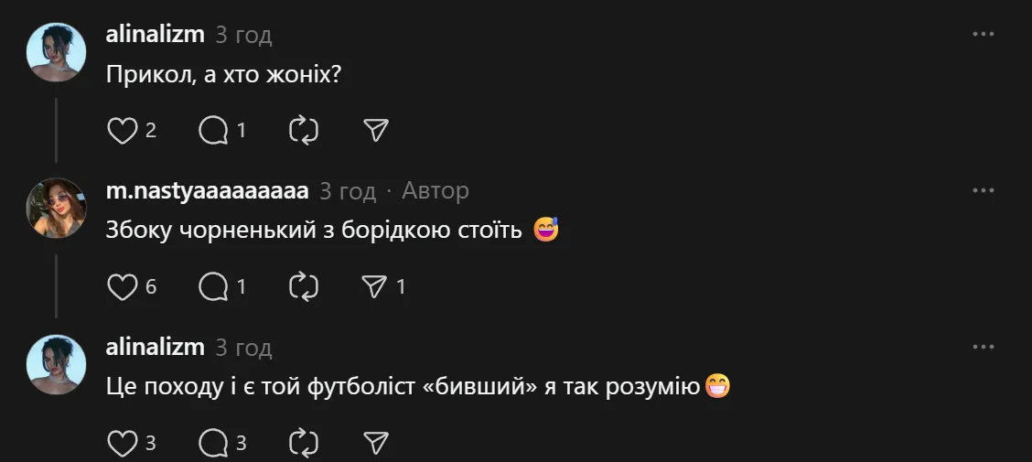Open more options for the first comment
The height and width of the screenshot is (462, 1032).
[x=983, y=34]
